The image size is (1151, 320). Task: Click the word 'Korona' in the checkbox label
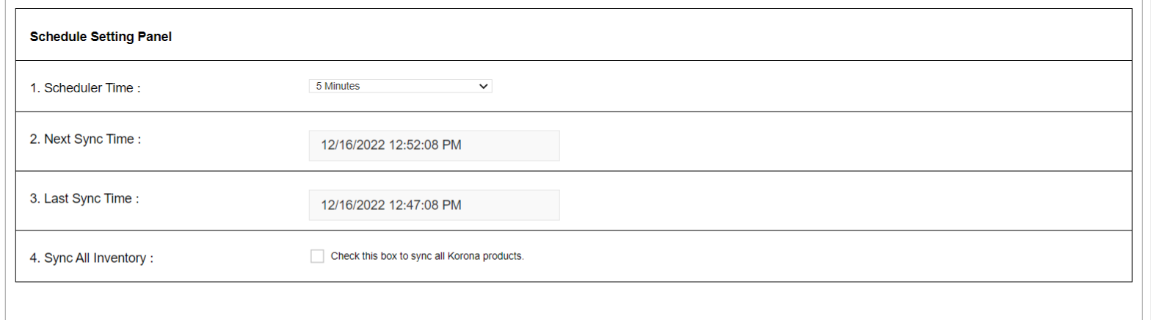(x=473, y=256)
